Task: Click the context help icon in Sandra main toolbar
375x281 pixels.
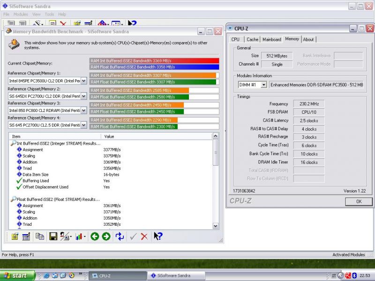Action: (132, 23)
